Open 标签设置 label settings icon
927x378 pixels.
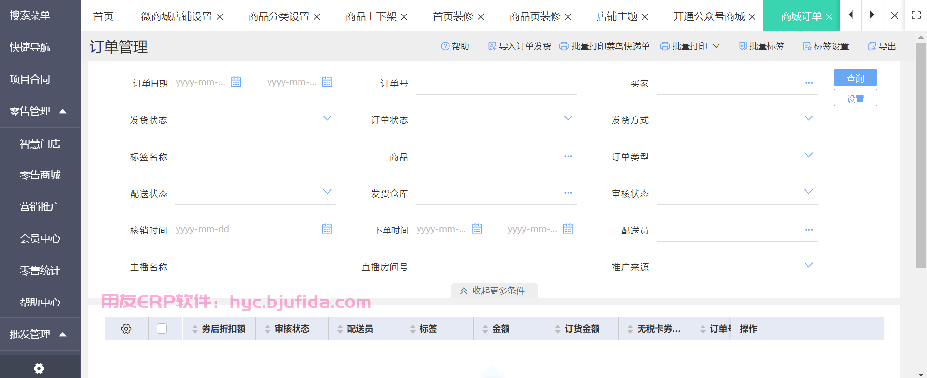click(x=807, y=46)
